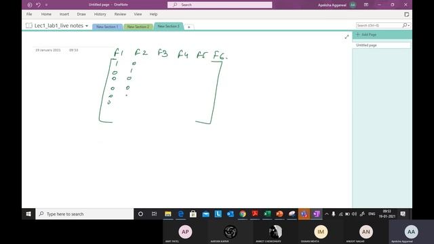Click the 09:53 page timestamp
The height and width of the screenshot is (244, 434).
click(x=74, y=50)
